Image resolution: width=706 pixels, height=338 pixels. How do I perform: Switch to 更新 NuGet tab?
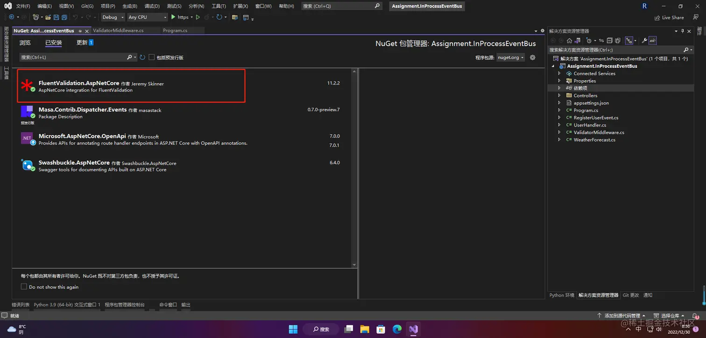coord(85,42)
